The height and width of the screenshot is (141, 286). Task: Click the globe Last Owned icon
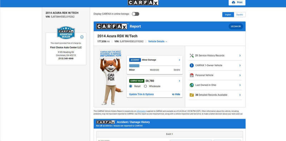point(192,85)
